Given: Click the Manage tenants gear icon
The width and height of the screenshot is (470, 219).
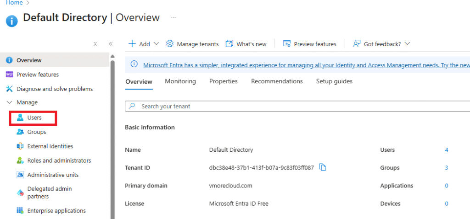Looking at the screenshot, I should [169, 44].
